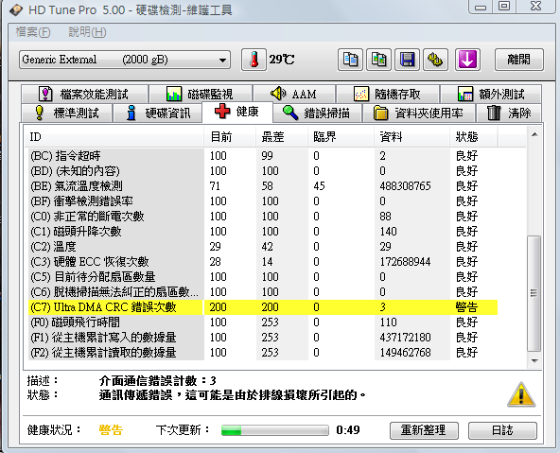Open the 說明(H) menu

[87, 32]
